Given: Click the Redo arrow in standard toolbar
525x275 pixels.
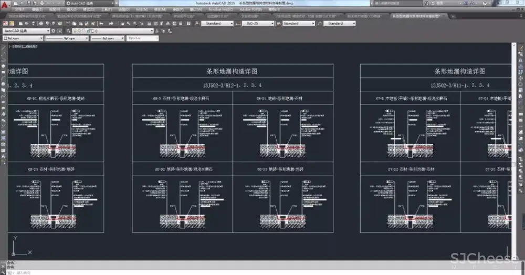Looking at the screenshot, I should [x=110, y=24].
